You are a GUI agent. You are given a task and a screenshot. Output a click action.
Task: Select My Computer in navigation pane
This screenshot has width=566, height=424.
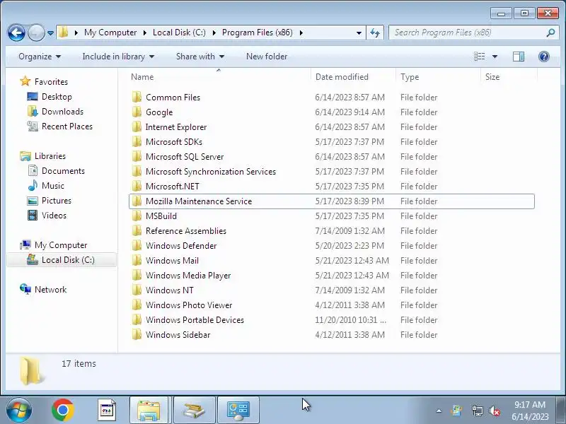(61, 245)
